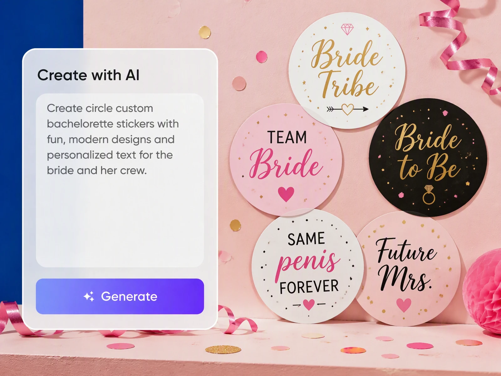Select the Team Bride sticker

286,160
